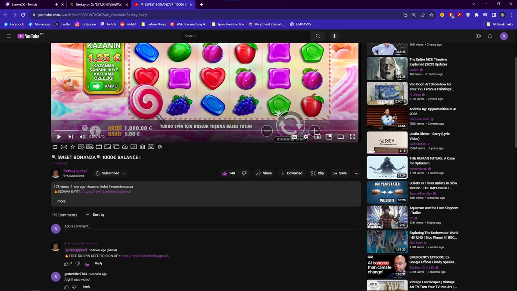
Task: Open the All Bookmarks folder
Action: (x=500, y=24)
